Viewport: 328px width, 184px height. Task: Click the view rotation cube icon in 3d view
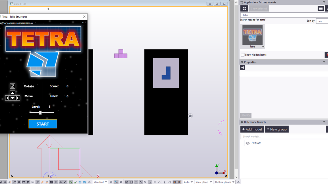[x=190, y=116]
